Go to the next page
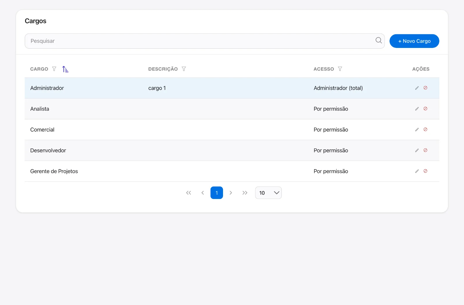This screenshot has height=305, width=464. [x=231, y=193]
